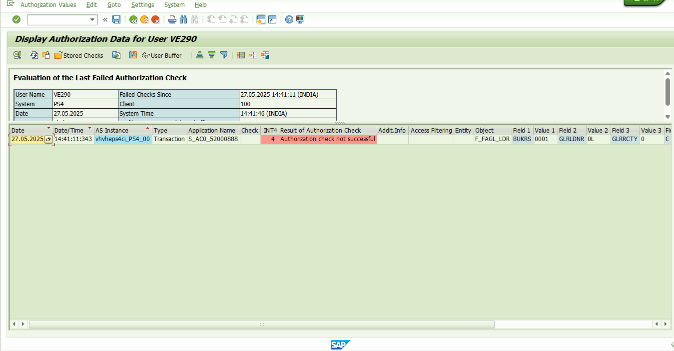Screen dimensions: 674x351
Task: Click the red Cancel icon
Action: (x=155, y=19)
